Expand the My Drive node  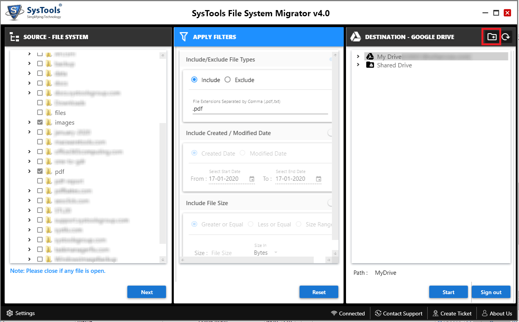tap(358, 57)
